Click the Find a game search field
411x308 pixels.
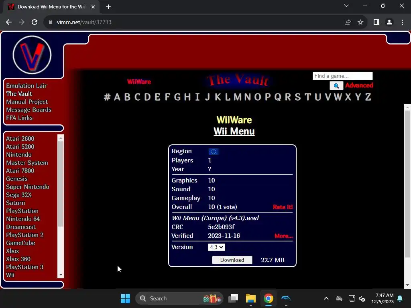point(343,76)
